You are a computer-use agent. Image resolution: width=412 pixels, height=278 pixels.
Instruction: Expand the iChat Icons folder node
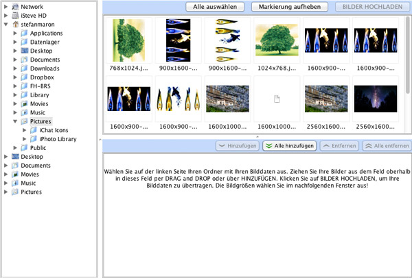24,130
